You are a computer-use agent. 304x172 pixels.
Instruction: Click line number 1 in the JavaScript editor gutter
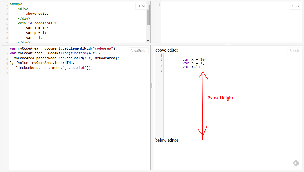(x=7, y=48)
